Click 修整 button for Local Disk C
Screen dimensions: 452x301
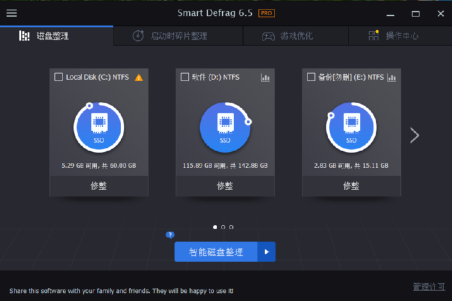click(99, 186)
